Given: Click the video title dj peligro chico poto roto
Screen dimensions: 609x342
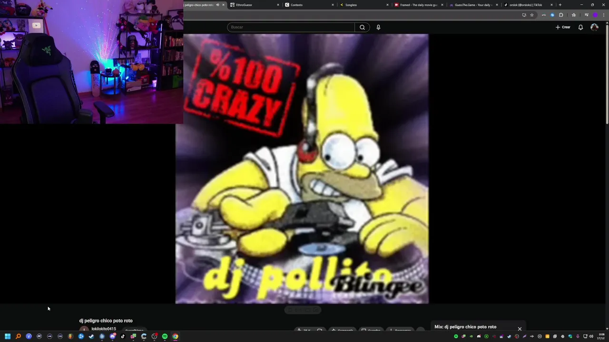Looking at the screenshot, I should point(106,321).
